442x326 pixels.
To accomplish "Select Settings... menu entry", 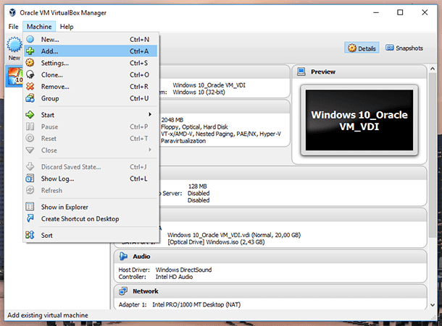I will point(91,63).
